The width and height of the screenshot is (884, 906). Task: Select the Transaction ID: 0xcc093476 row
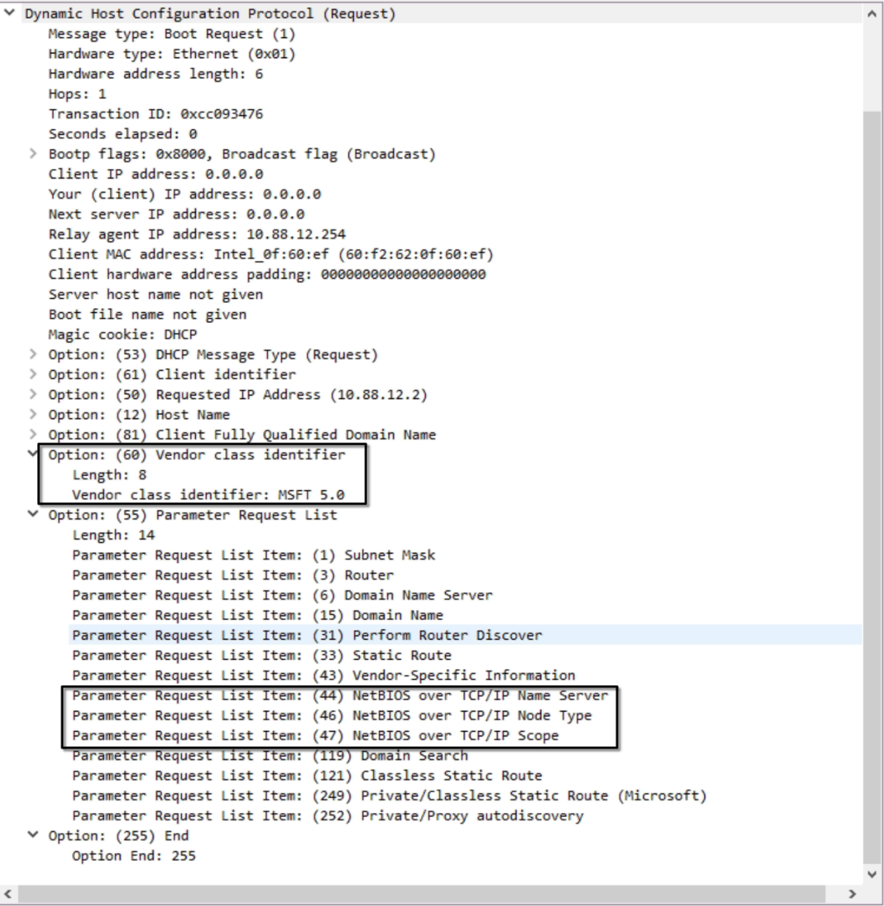click(156, 114)
